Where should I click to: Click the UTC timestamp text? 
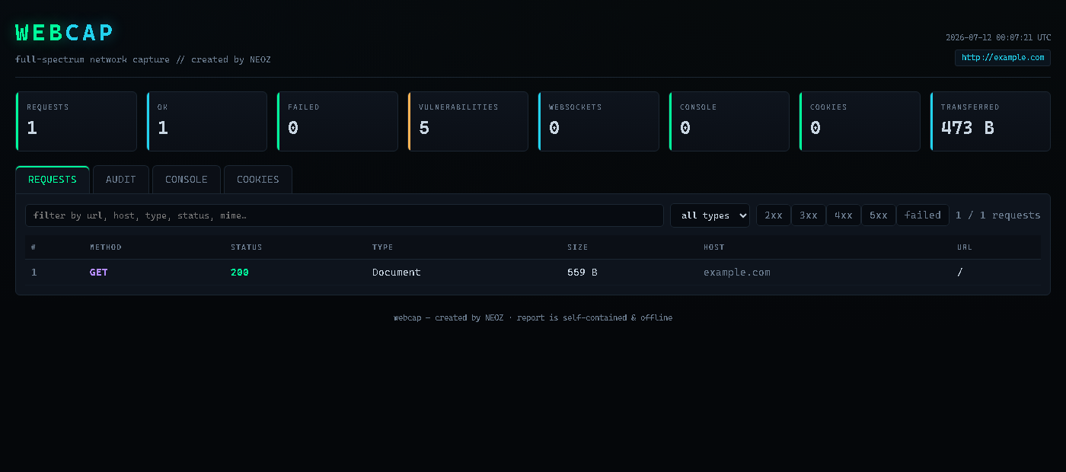coord(998,37)
